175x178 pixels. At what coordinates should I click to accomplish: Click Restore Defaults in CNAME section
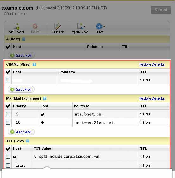click(x=152, y=64)
